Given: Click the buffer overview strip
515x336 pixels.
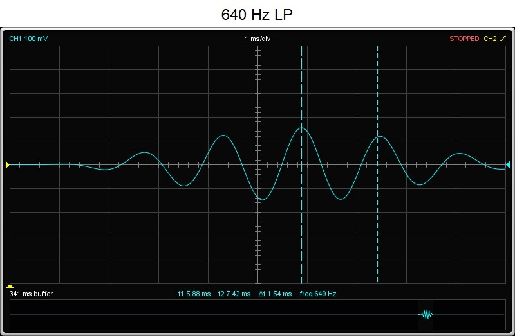Looking at the screenshot, I should (x=257, y=315).
